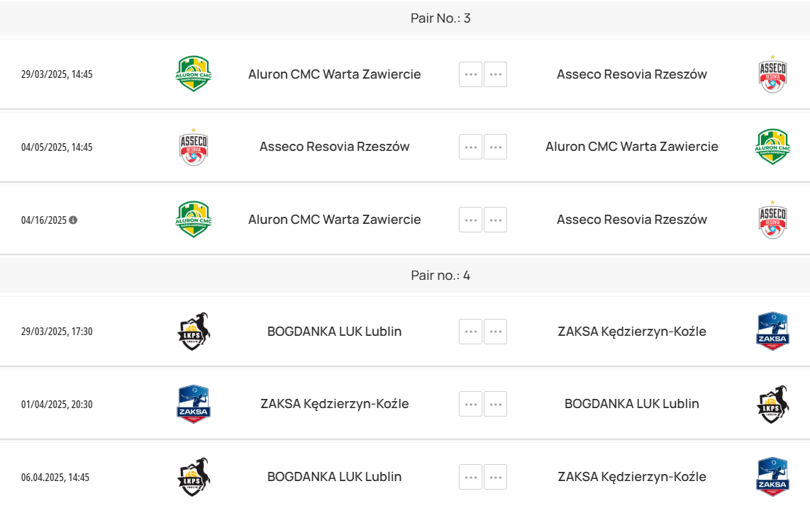Open Asseco Resovia Rzeszów link in 04/05/2025 row
810x508 pixels.
click(x=334, y=147)
